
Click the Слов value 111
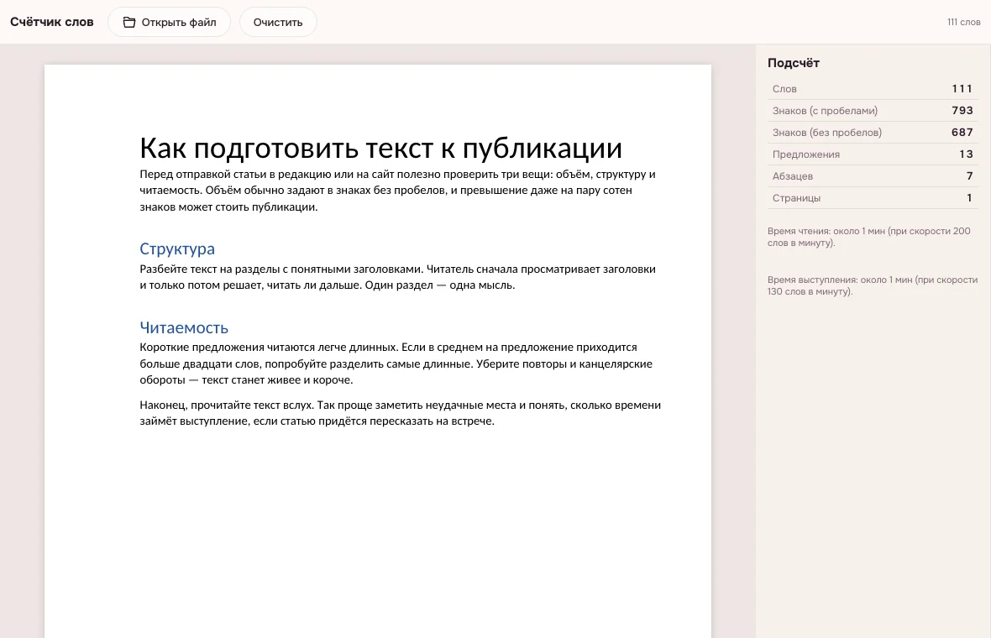962,89
